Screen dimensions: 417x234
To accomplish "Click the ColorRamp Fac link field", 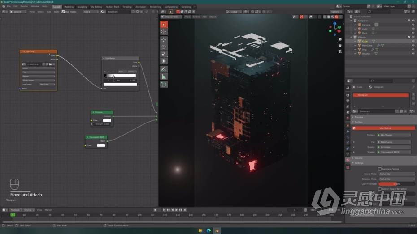I will point(395,142).
